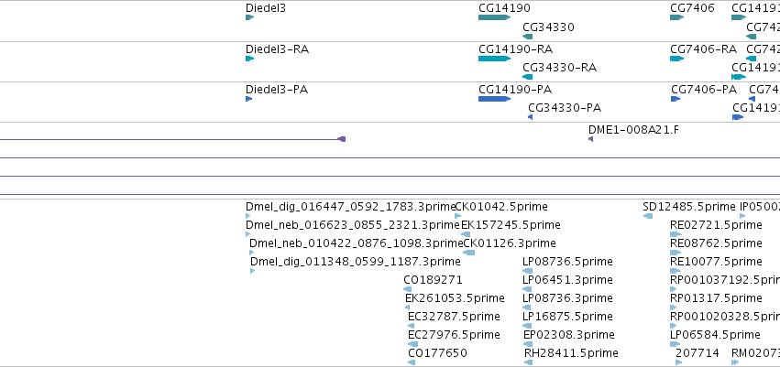
Task: Select the LP06584.5prime EST label
Action: 715,335
